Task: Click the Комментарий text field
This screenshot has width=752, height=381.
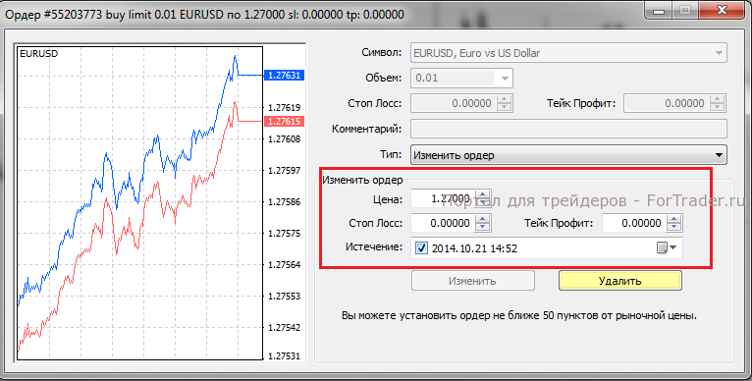Action: (568, 129)
